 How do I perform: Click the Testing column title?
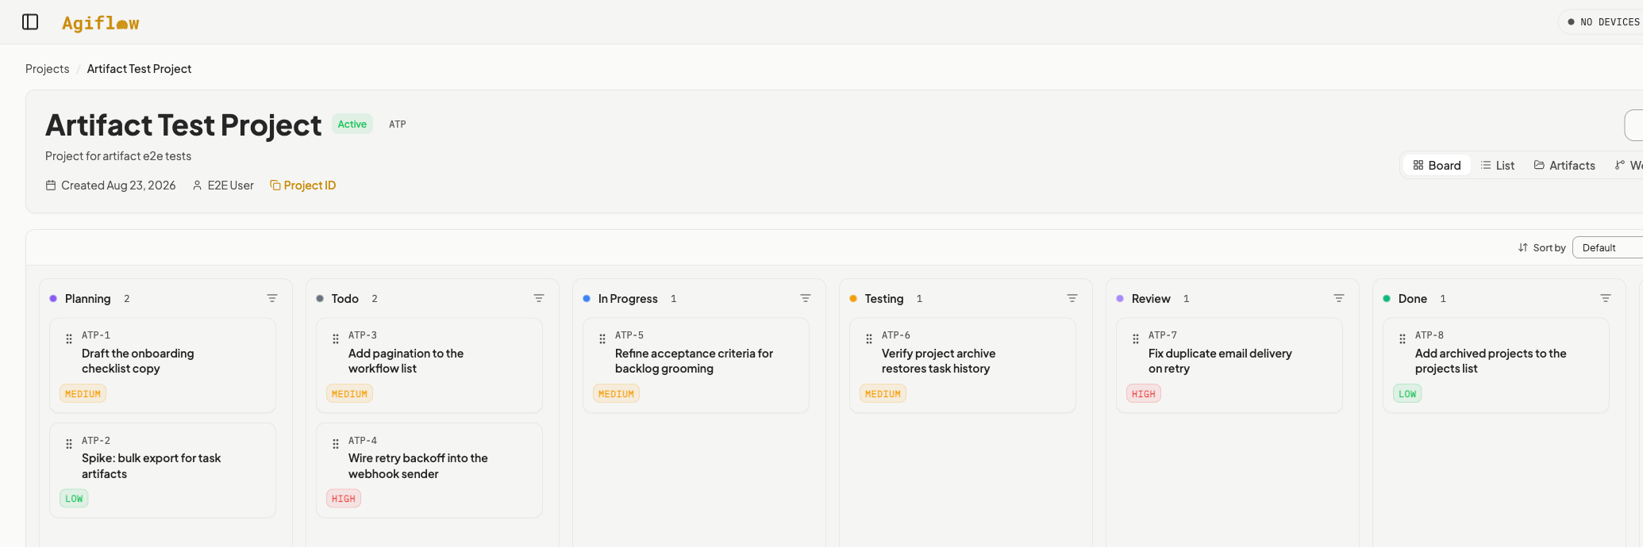pos(884,299)
